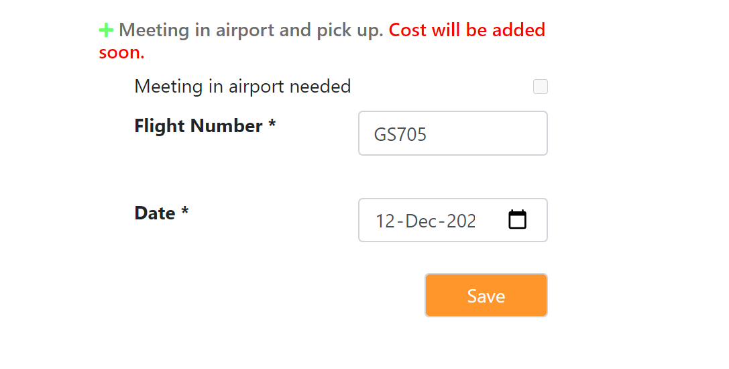Click the bold Flight Number label
This screenshot has height=369, width=729.
point(199,126)
